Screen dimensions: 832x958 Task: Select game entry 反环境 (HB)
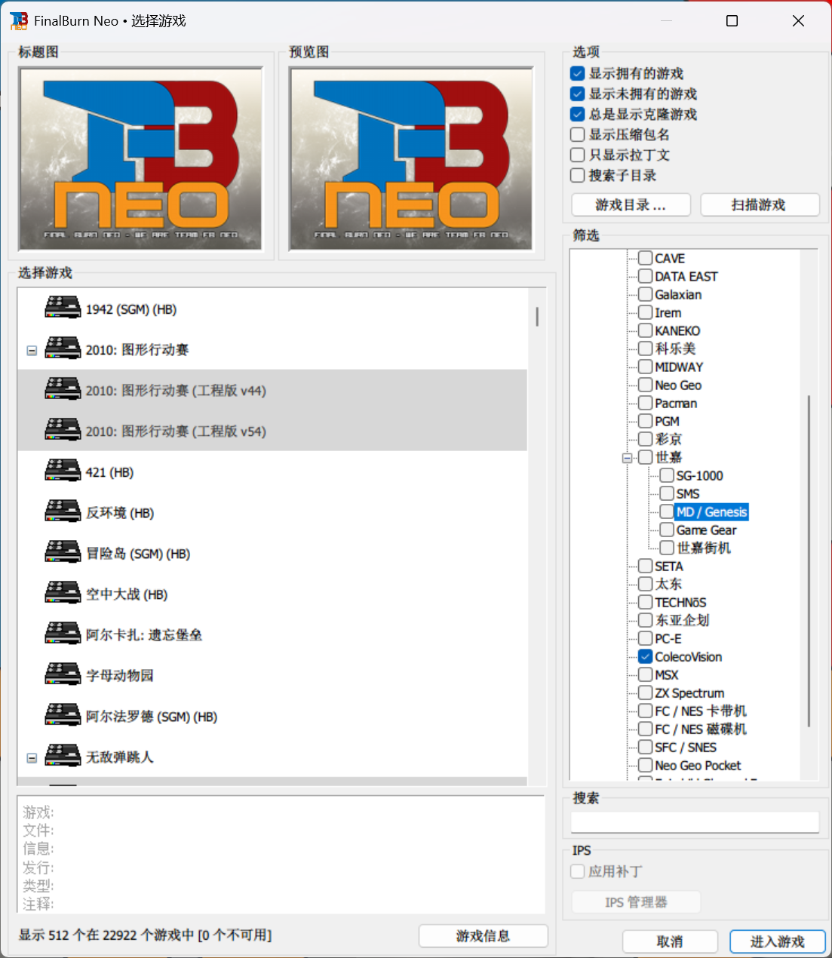pyautogui.click(x=120, y=513)
